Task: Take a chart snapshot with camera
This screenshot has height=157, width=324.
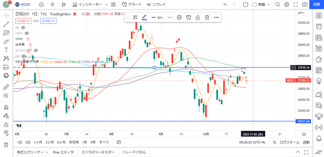Action: [305, 4]
